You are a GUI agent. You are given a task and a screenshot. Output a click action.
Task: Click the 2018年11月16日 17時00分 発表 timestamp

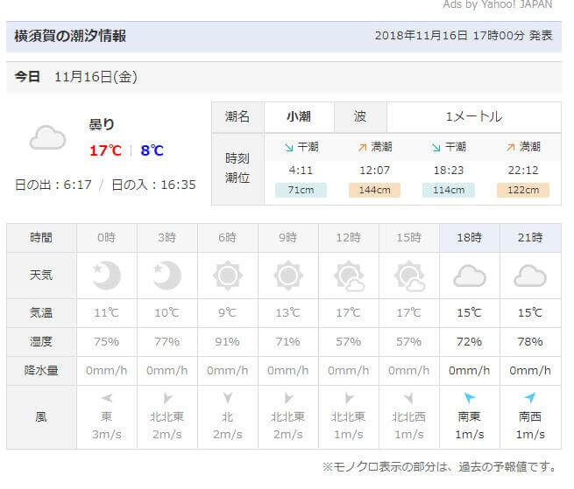tap(464, 36)
